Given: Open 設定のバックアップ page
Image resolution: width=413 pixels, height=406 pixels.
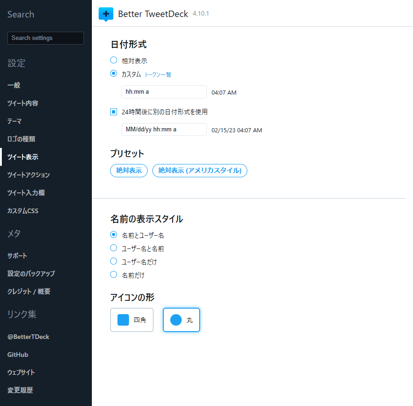Looking at the screenshot, I should click(x=31, y=274).
